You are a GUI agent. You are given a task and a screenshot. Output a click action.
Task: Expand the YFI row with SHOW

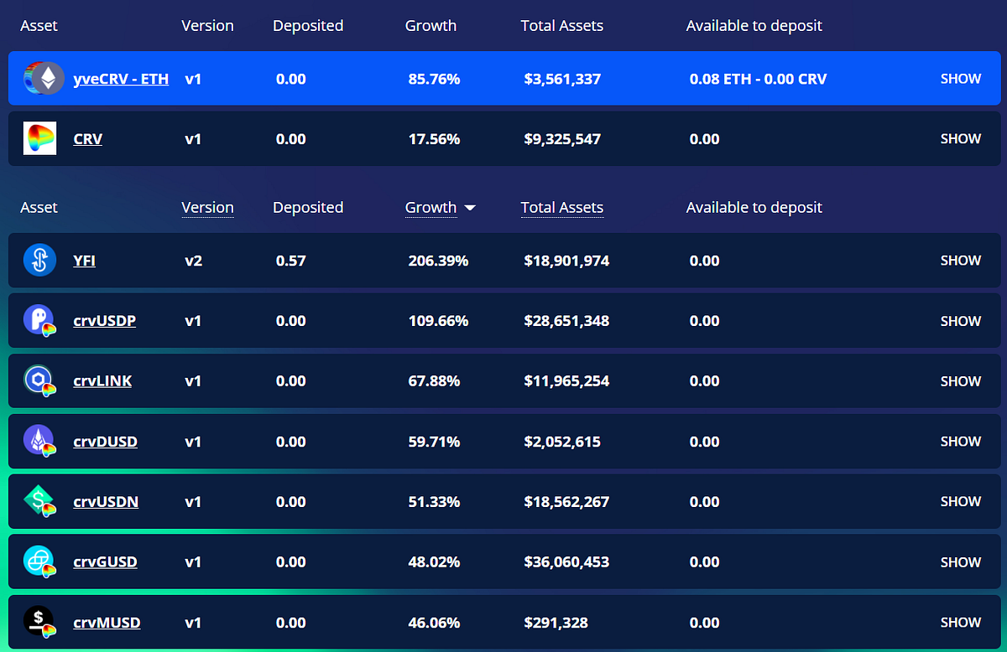click(961, 261)
